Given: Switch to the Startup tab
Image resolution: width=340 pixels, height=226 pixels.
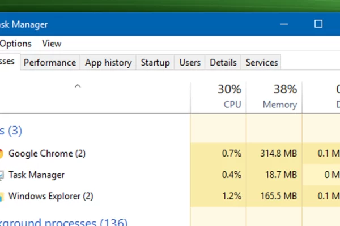Looking at the screenshot, I should click(155, 63).
